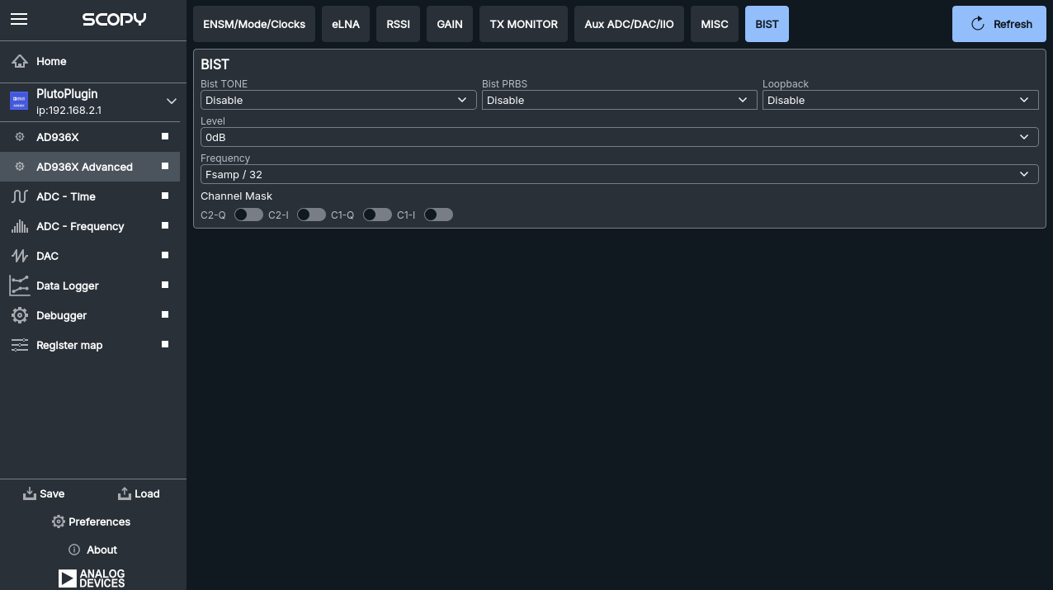Image resolution: width=1053 pixels, height=590 pixels.
Task: Open the Bist TONE dropdown
Action: [338, 100]
